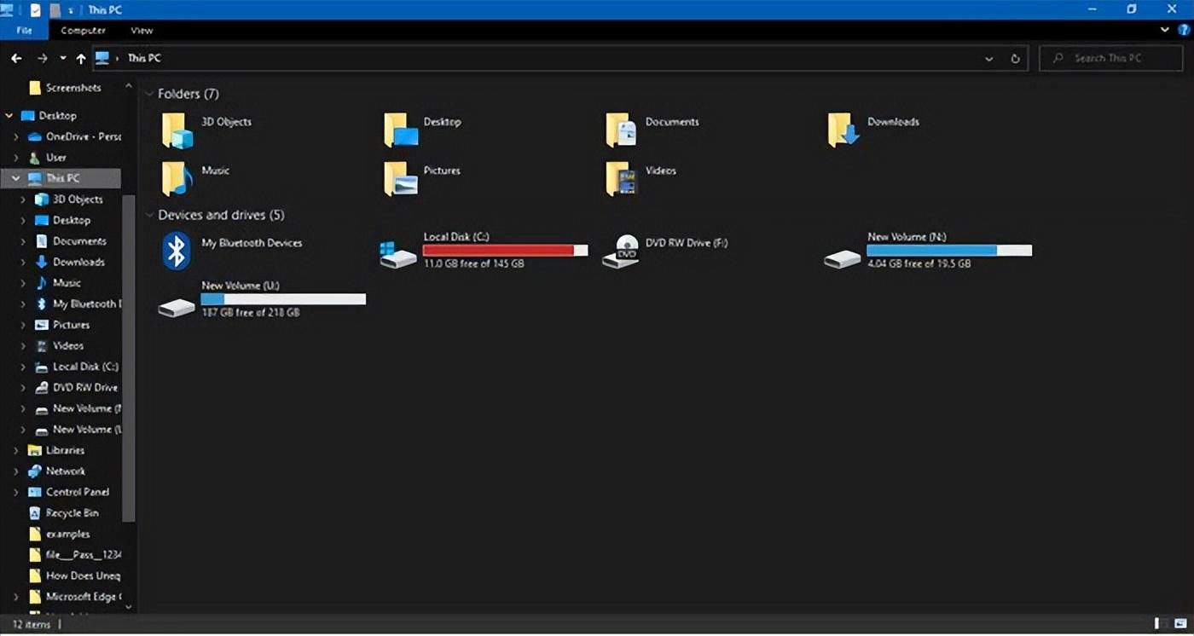
Task: Select DVD RW Drive in navigation tree
Action: pos(76,387)
